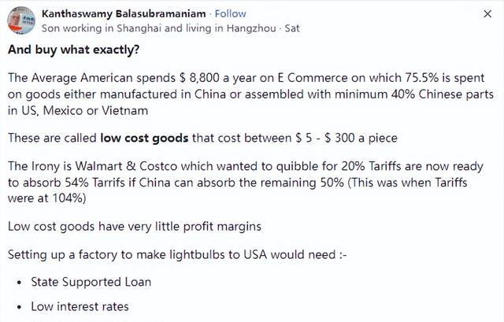Click the 'Low interest rates' list item

coord(80,306)
